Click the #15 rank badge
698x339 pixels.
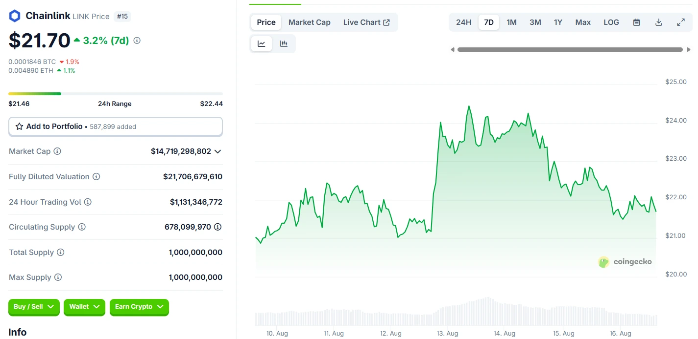[x=122, y=17]
